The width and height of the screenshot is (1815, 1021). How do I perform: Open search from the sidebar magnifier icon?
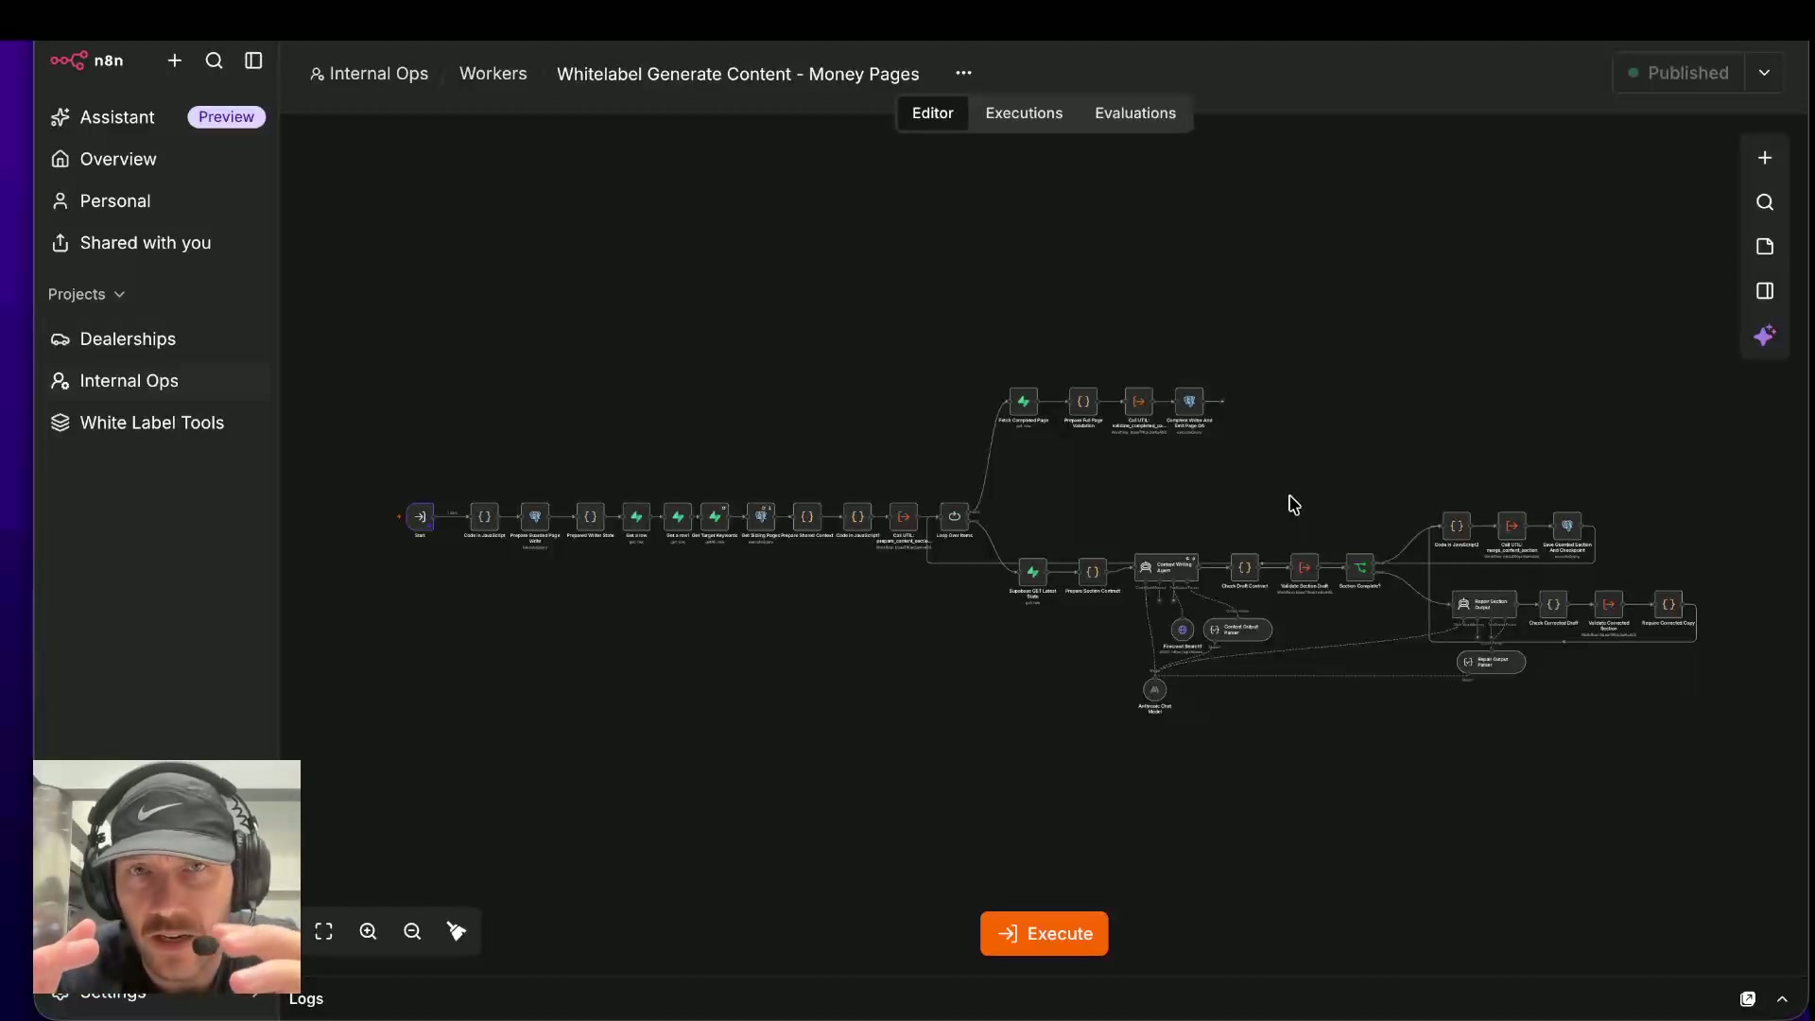pos(215,61)
